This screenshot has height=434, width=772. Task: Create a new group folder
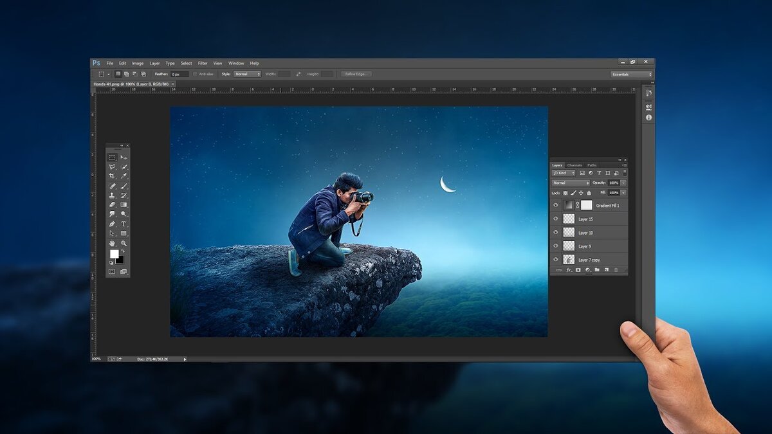coord(597,270)
